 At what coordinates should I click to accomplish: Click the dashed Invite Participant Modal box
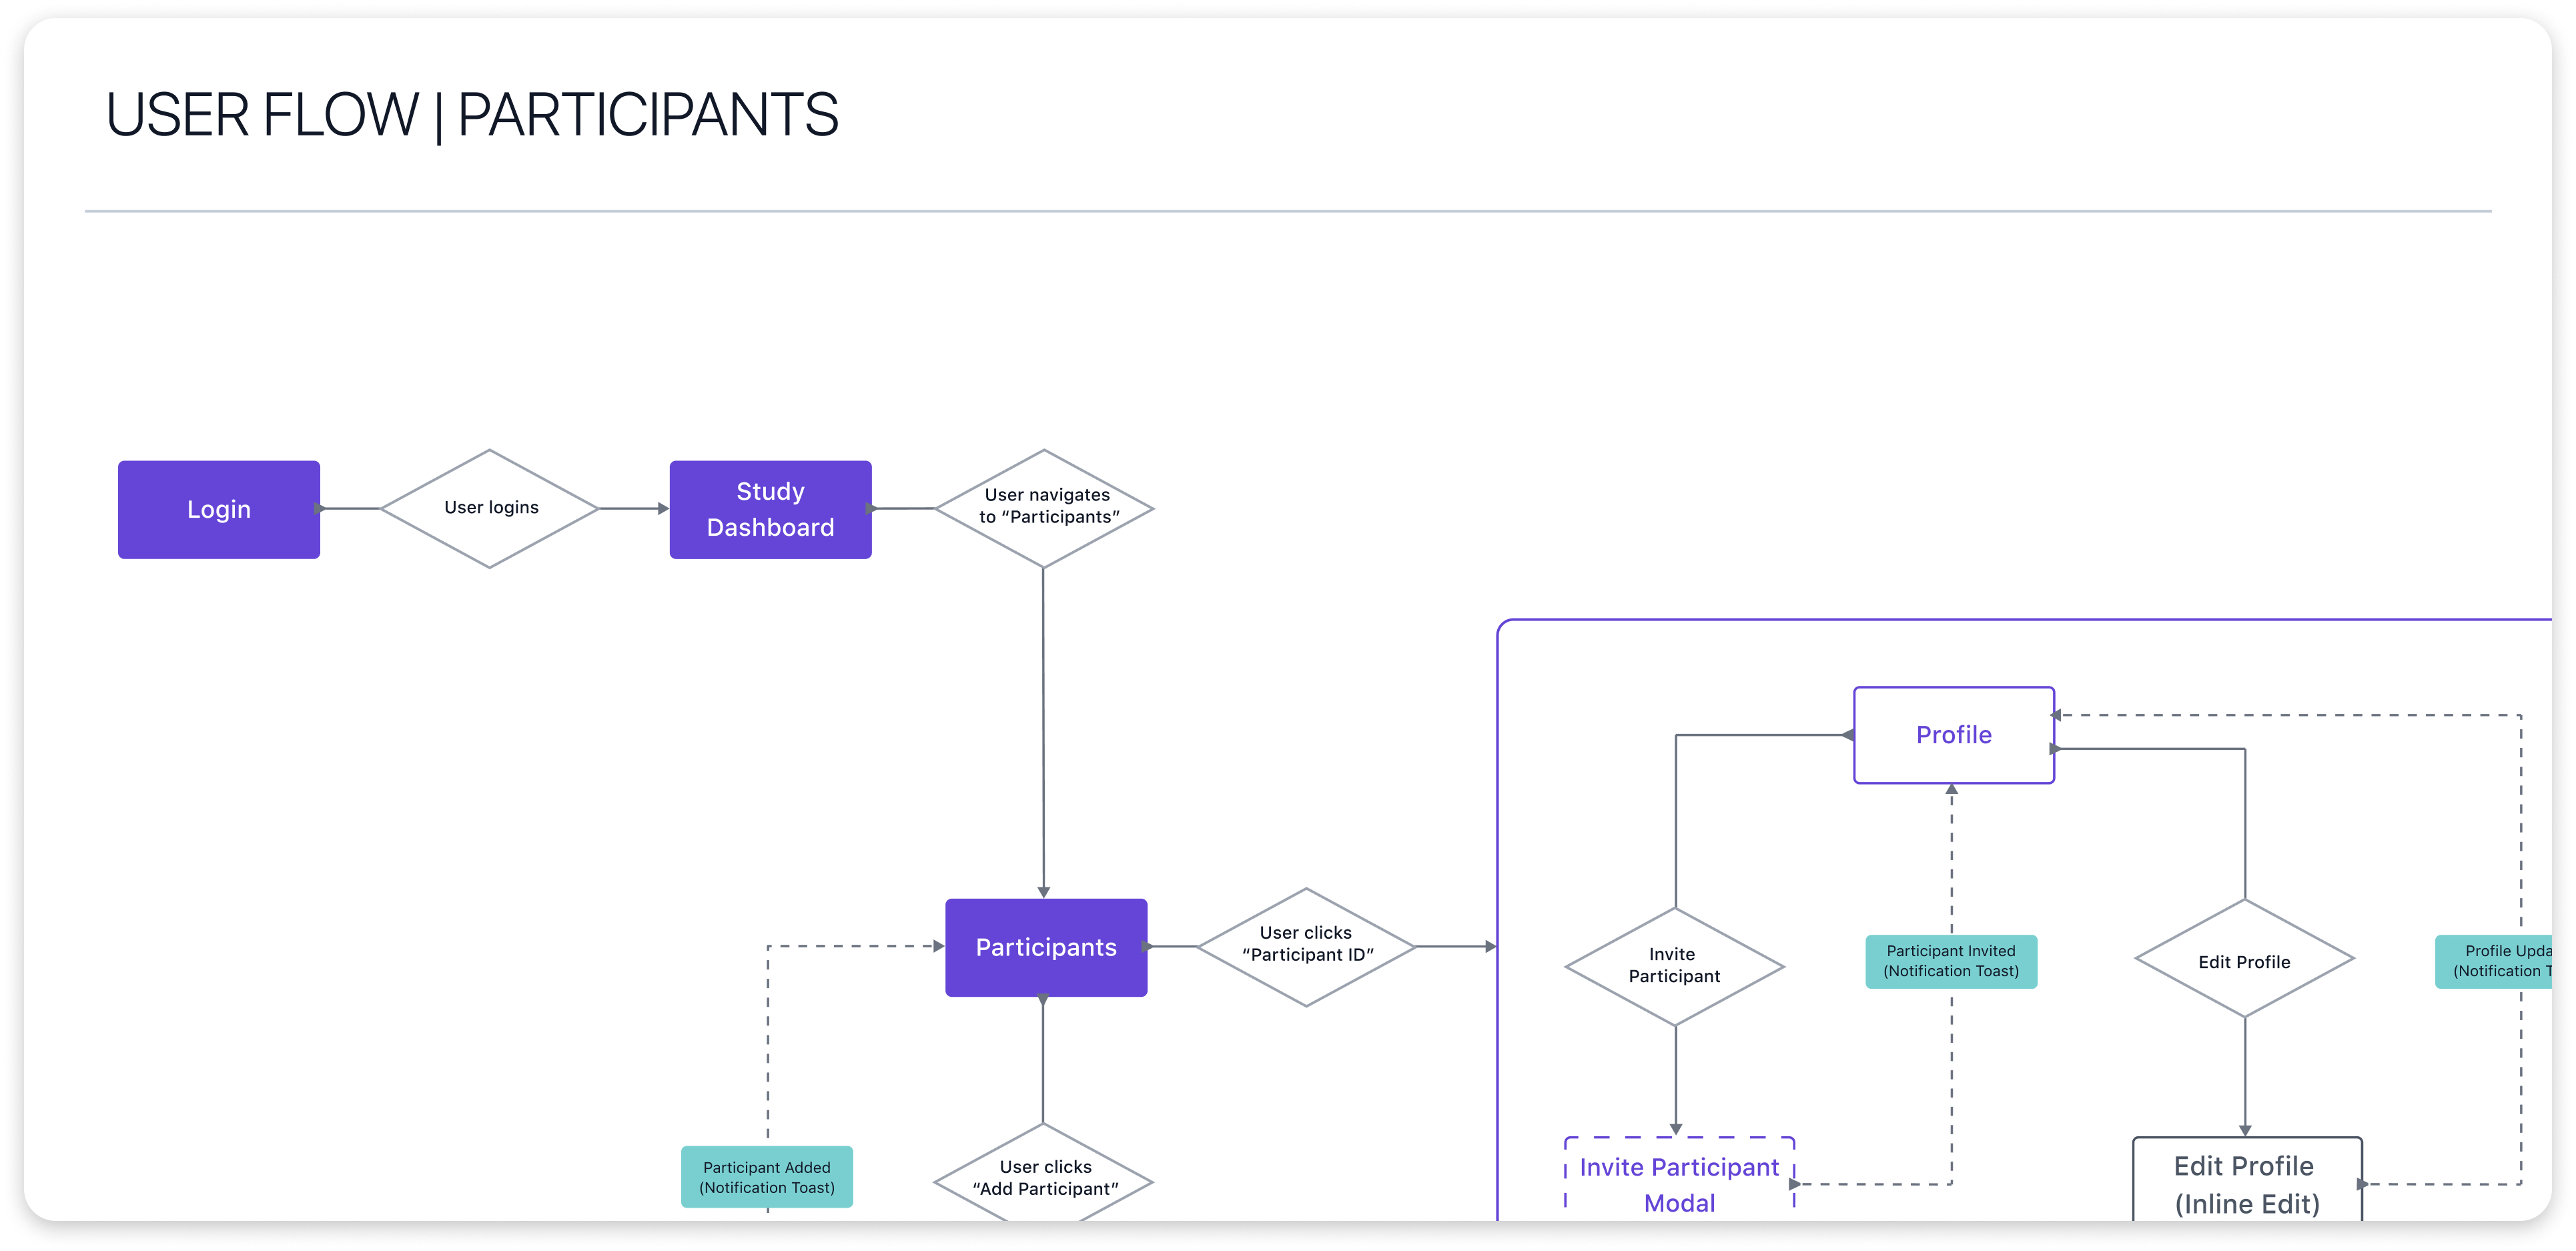[x=1679, y=1184]
